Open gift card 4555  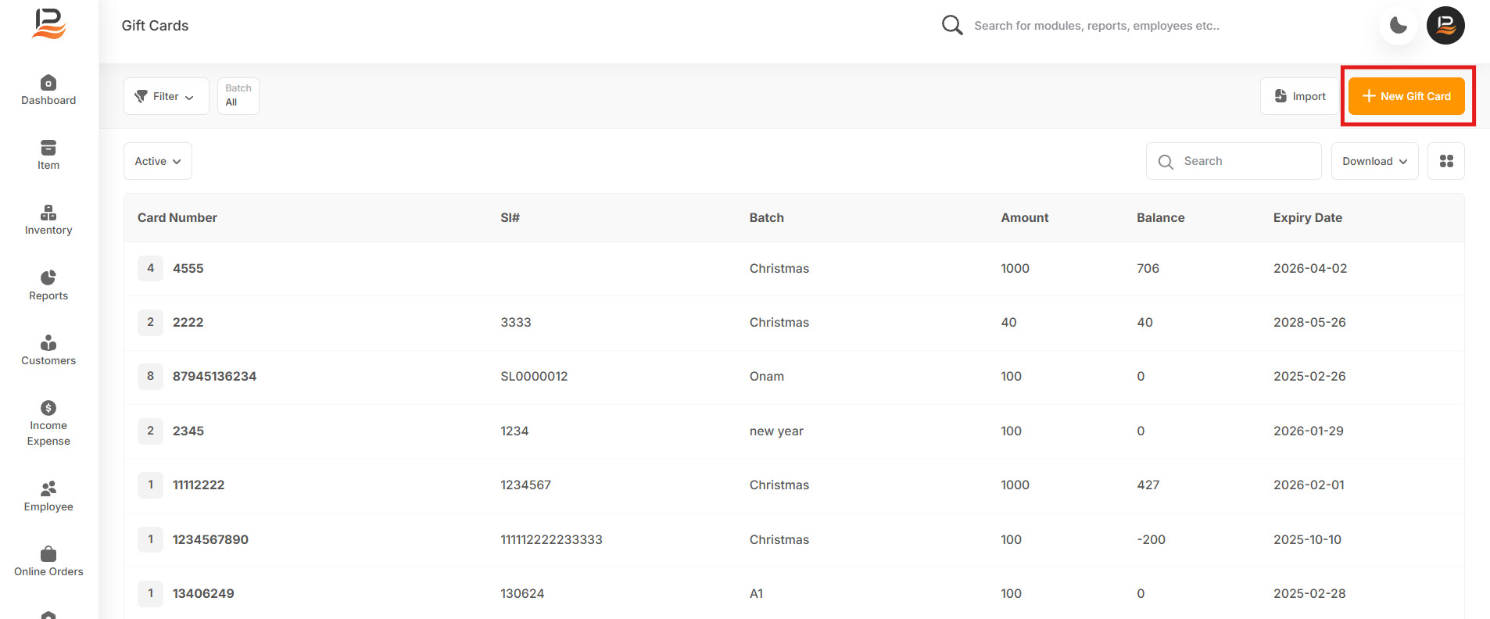(188, 268)
